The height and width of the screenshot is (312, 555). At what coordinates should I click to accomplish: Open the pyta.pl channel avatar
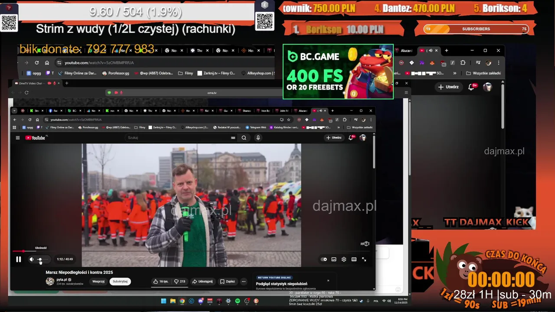(x=50, y=281)
